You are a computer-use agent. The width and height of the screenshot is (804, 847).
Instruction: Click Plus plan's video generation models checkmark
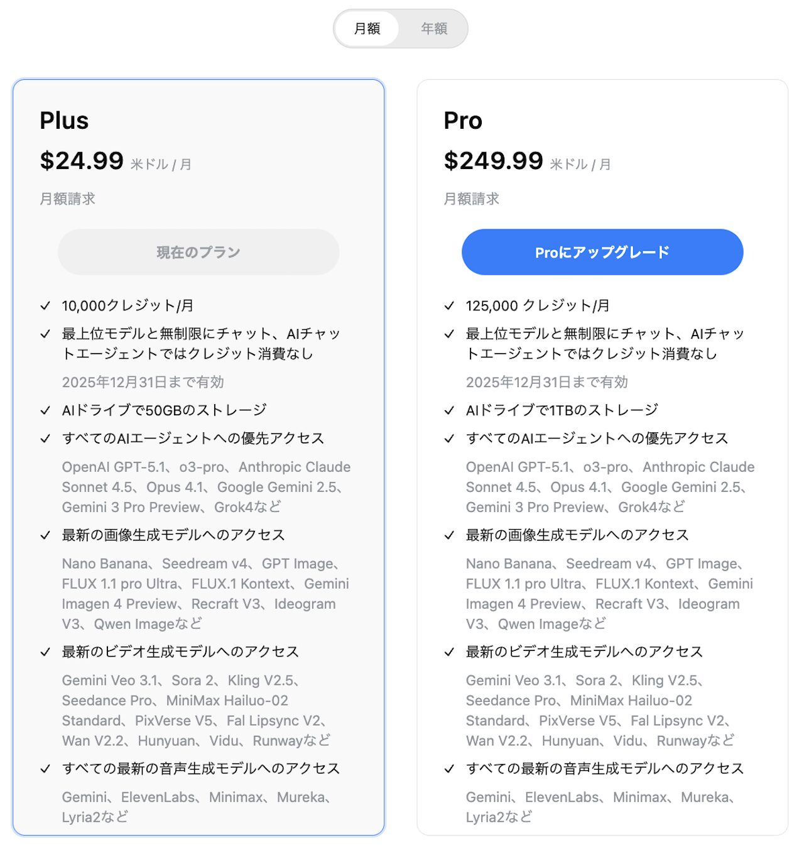click(x=45, y=652)
